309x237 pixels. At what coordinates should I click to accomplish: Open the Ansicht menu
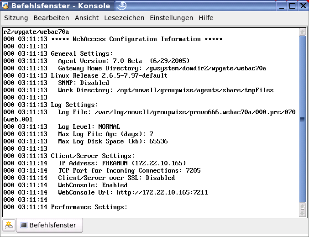87,18
